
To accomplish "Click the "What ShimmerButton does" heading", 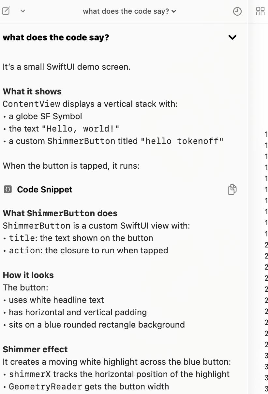I will coord(60,213).
